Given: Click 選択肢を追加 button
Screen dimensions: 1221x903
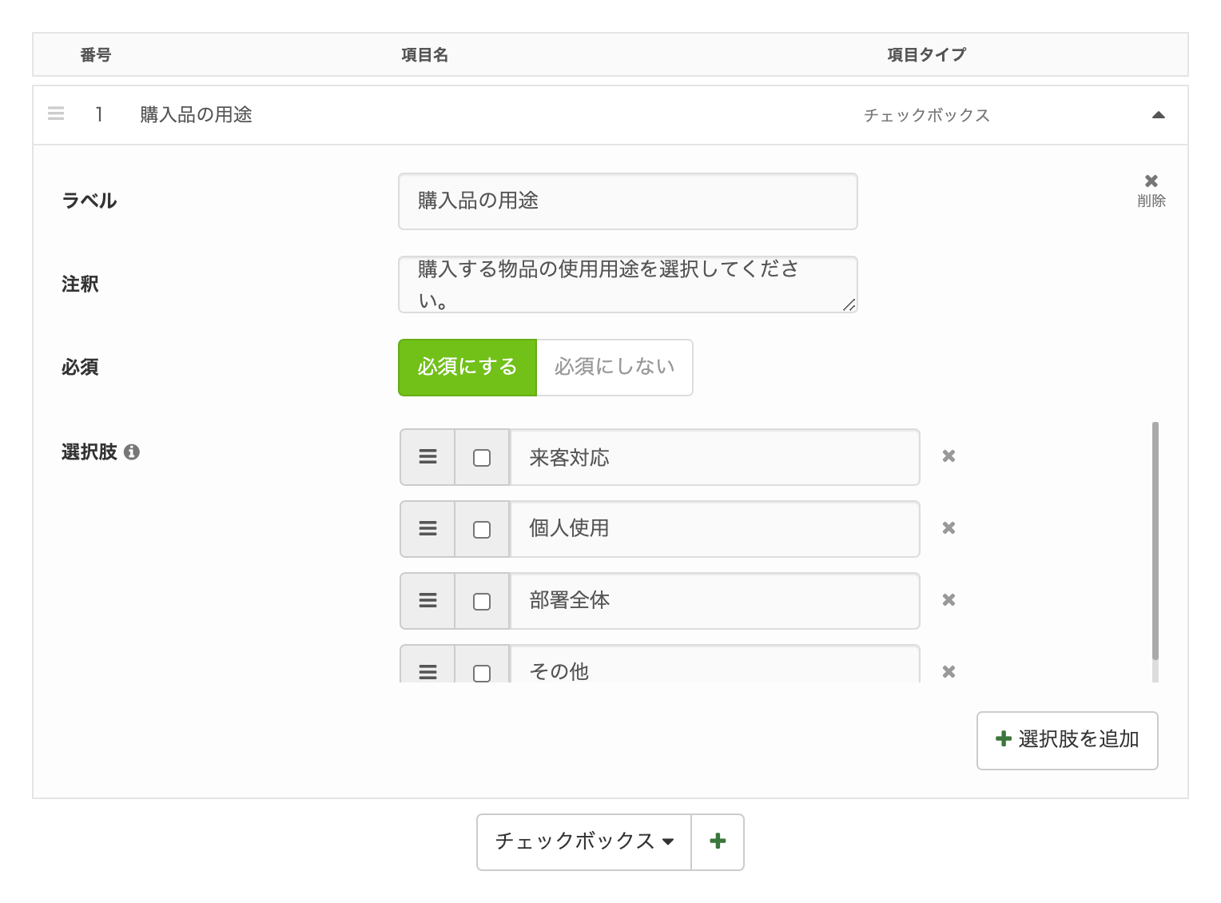Looking at the screenshot, I should (x=1068, y=741).
